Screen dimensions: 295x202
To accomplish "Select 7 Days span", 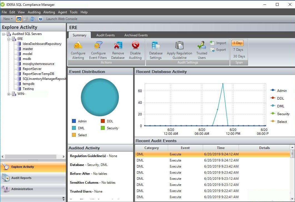I will (238, 50).
